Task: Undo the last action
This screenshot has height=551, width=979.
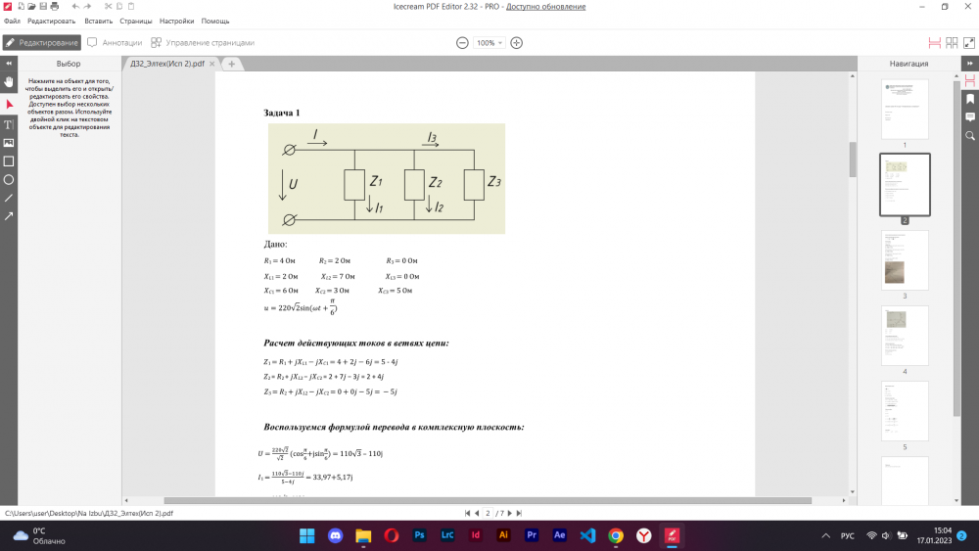Action: click(x=75, y=6)
